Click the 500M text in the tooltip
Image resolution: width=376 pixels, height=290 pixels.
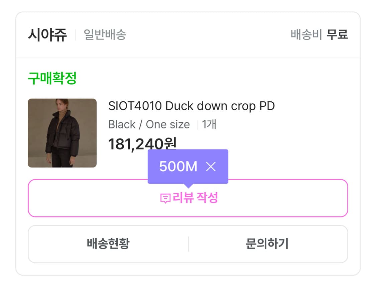coord(178,167)
